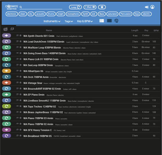Sort samples by Length column
This screenshot has height=155, width=162.
tap(135, 30)
